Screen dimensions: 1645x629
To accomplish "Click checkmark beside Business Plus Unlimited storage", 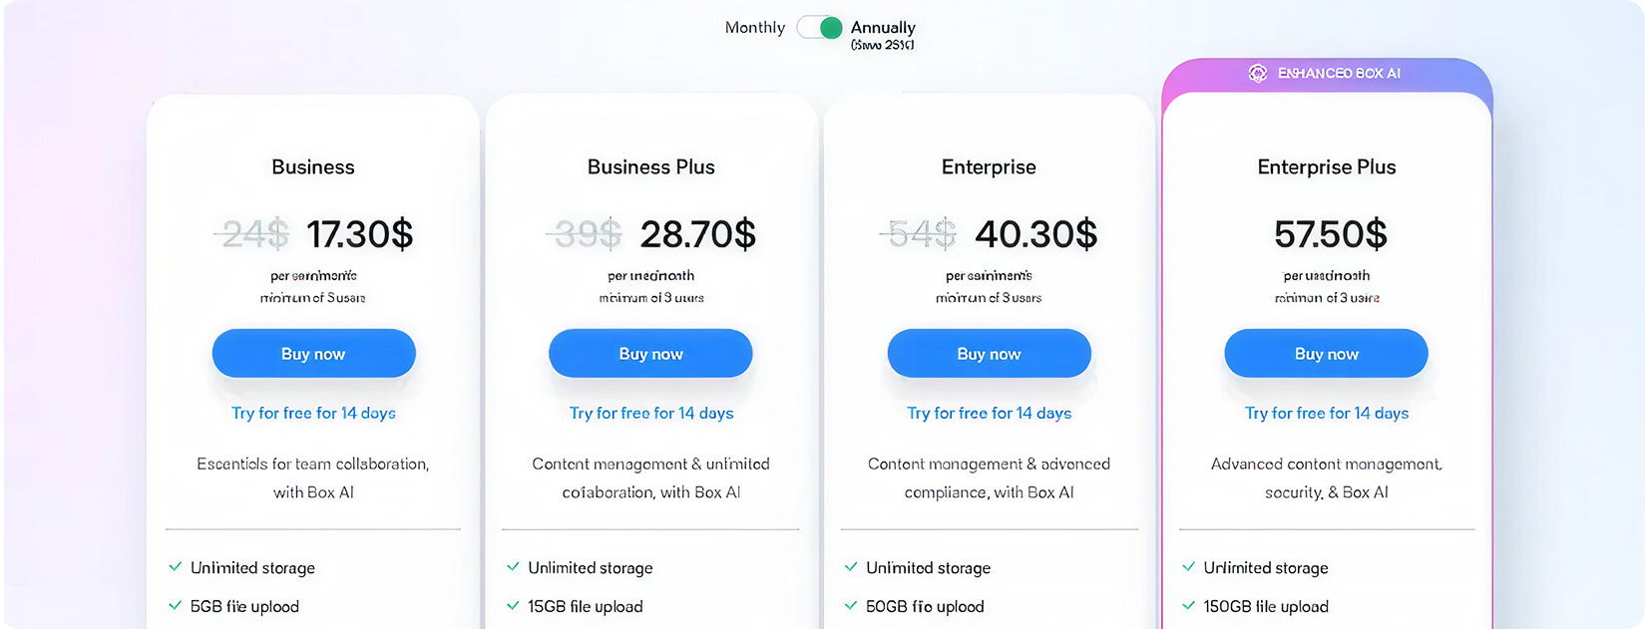I will click(513, 567).
